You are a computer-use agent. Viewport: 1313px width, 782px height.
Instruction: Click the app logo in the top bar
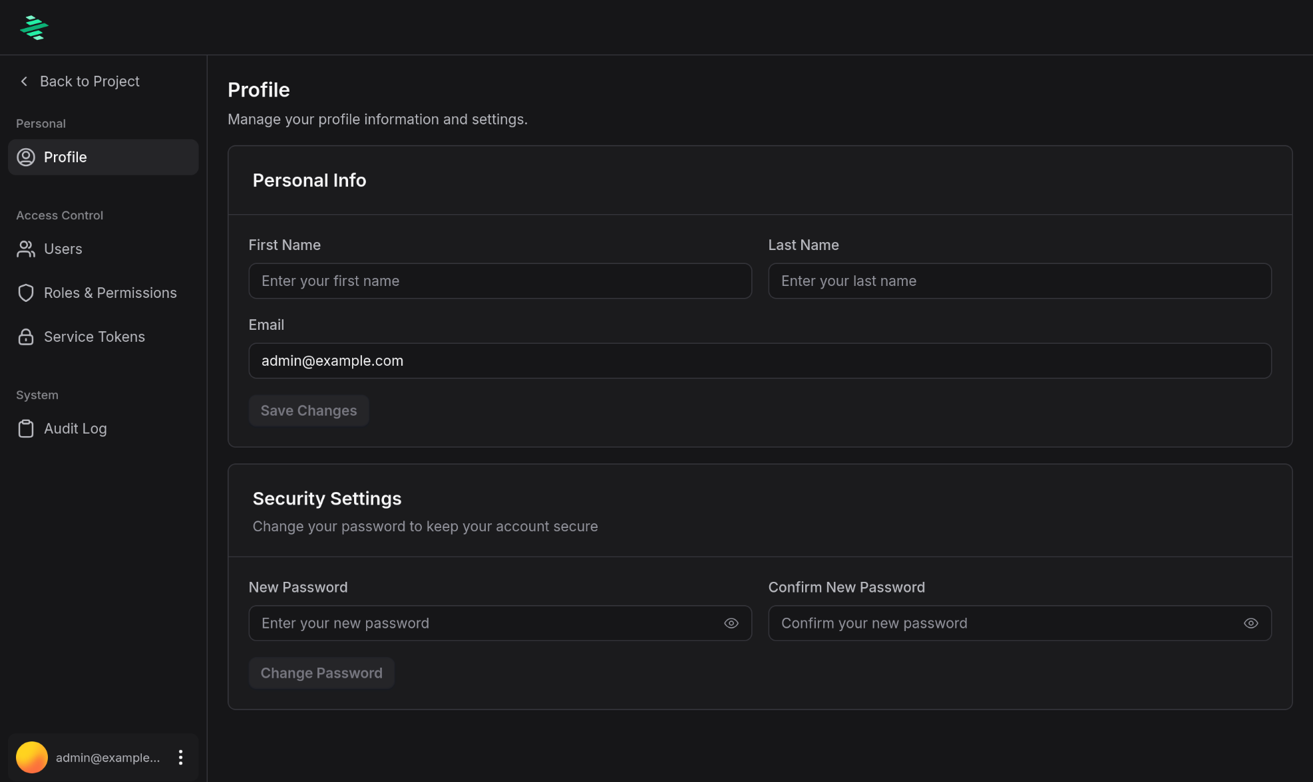(x=33, y=27)
